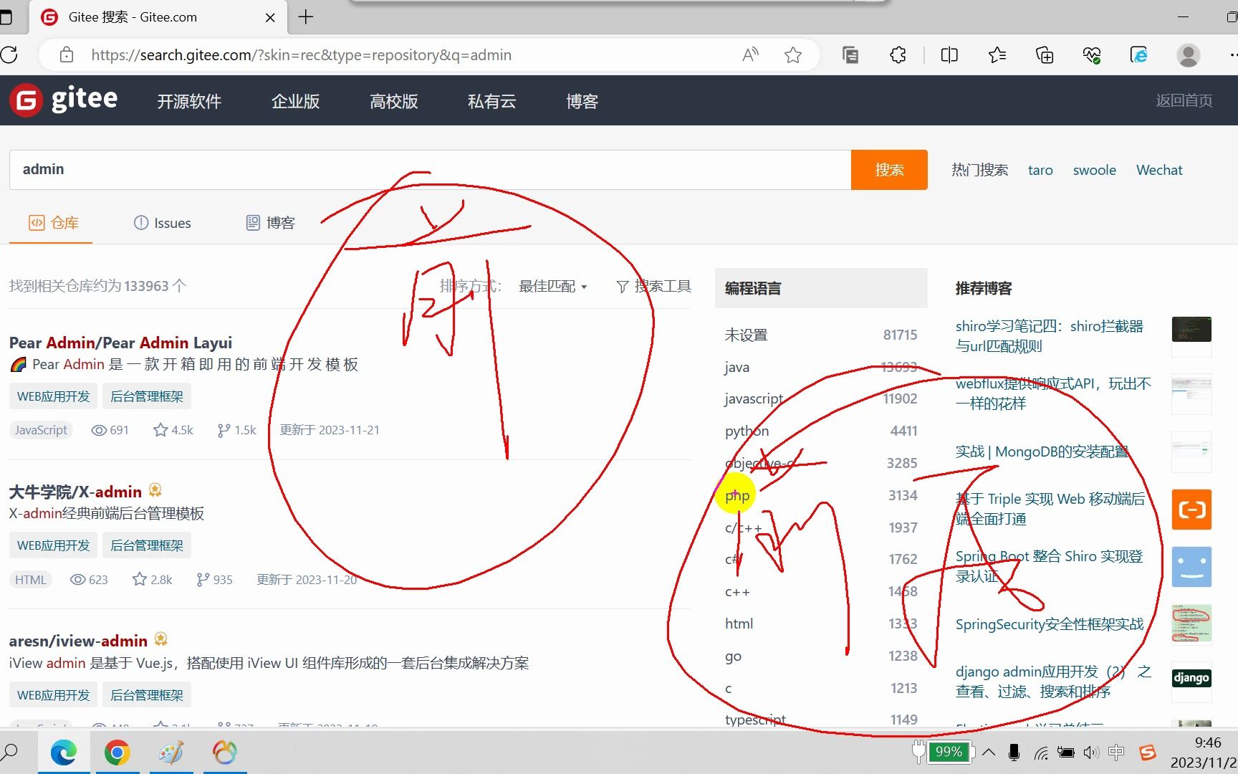Open the Pear Admin Layui repository link
The image size is (1238, 774).
[x=120, y=343]
